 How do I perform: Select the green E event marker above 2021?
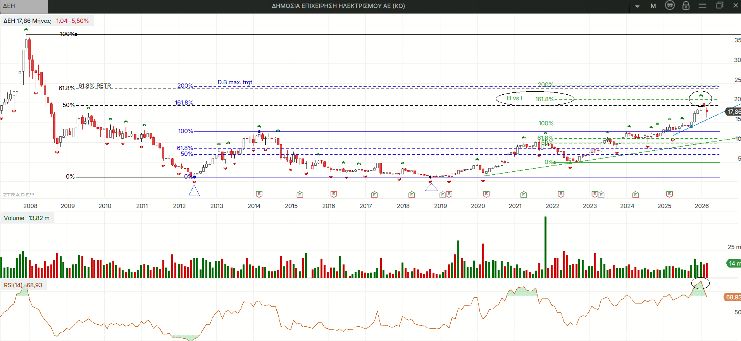[524, 194]
